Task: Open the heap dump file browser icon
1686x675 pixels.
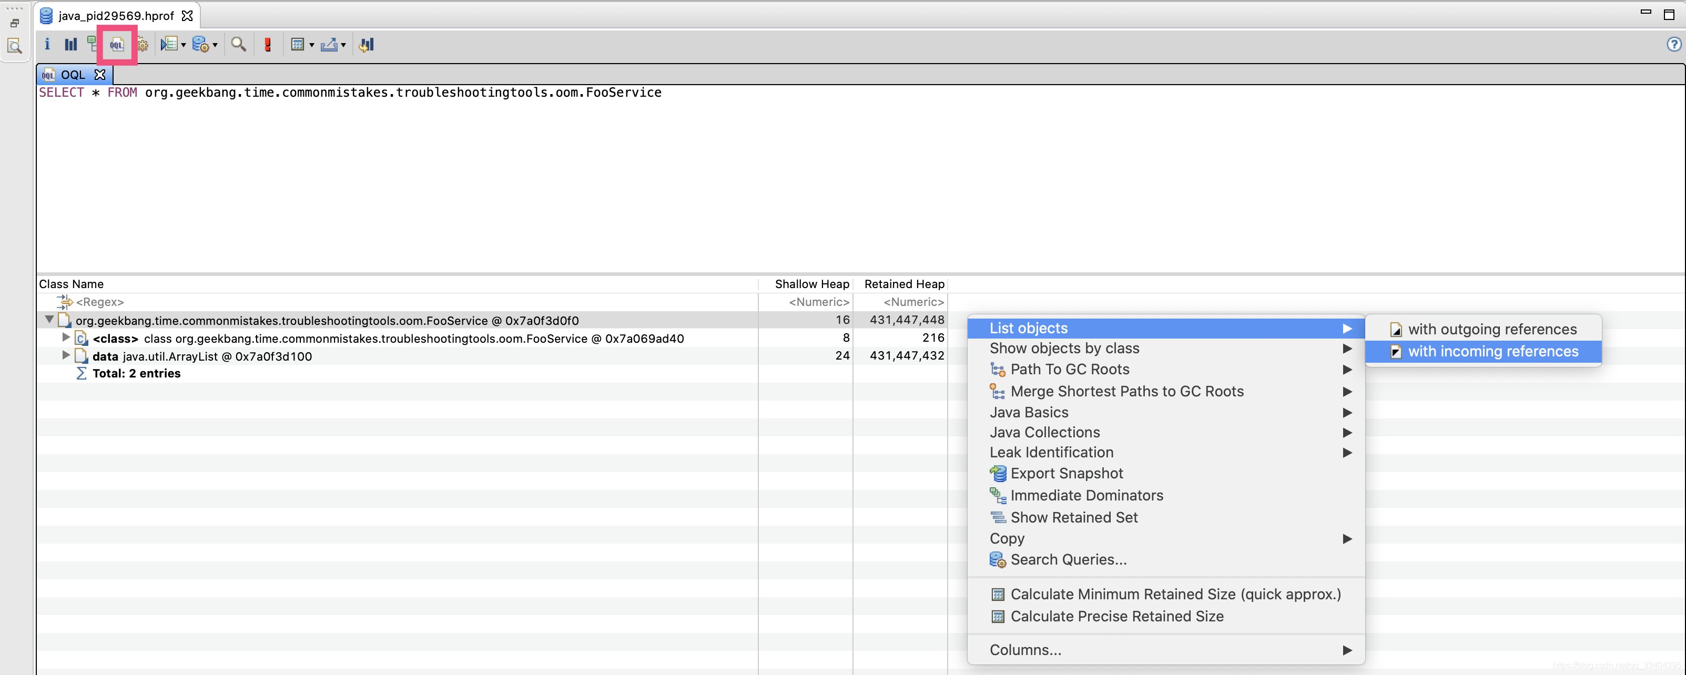Action: pos(15,44)
